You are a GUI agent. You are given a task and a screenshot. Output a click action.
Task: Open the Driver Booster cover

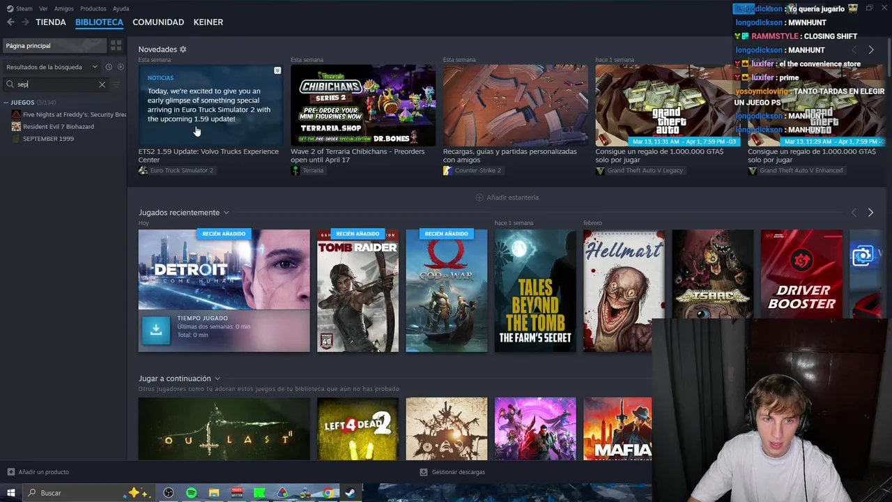point(801,274)
